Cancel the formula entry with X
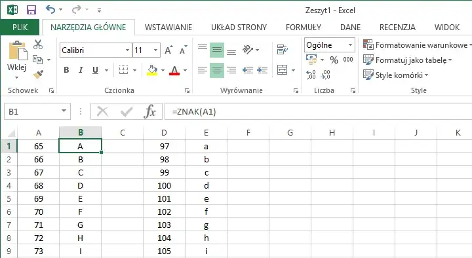The width and height of the screenshot is (472, 258). pos(103,112)
